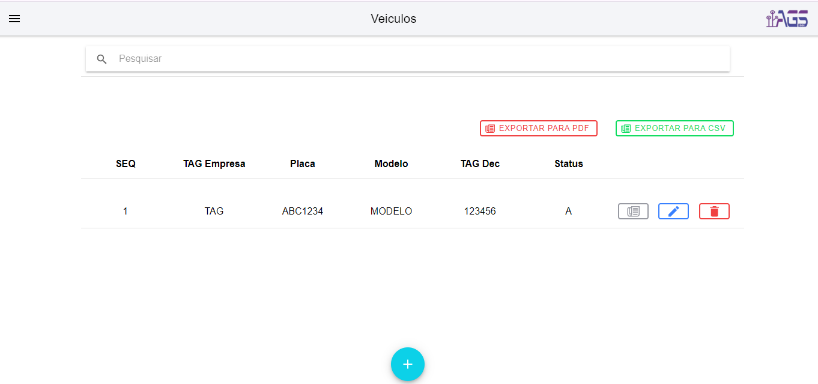This screenshot has height=384, width=818.
Task: Delete the vehicle with the red trash icon
Action: coord(714,212)
